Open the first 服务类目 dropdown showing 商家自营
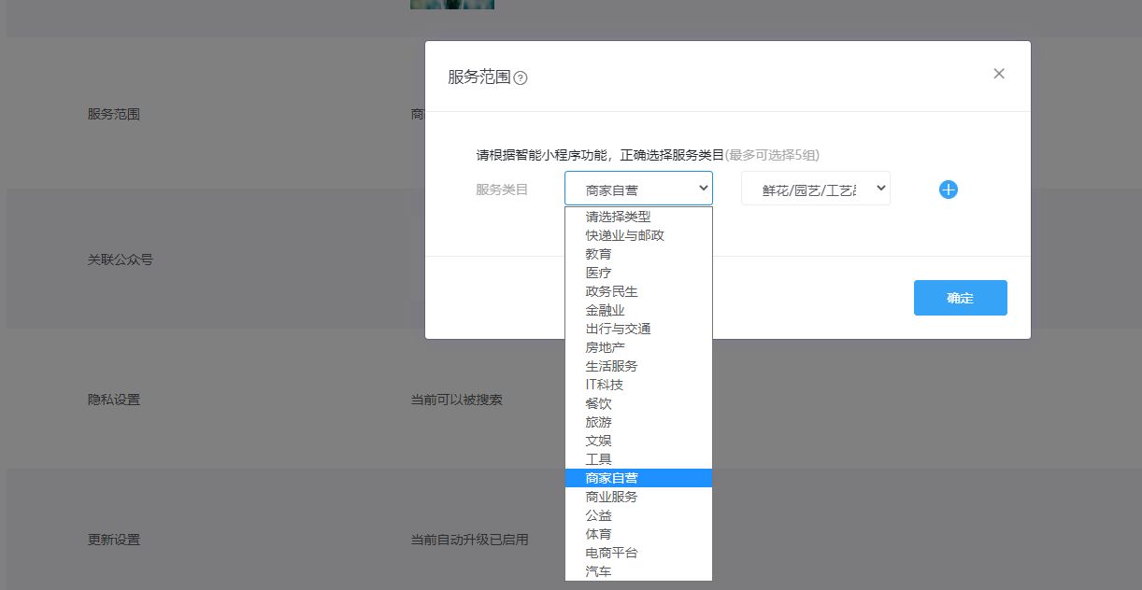Image resolution: width=1142 pixels, height=590 pixels. click(x=638, y=188)
